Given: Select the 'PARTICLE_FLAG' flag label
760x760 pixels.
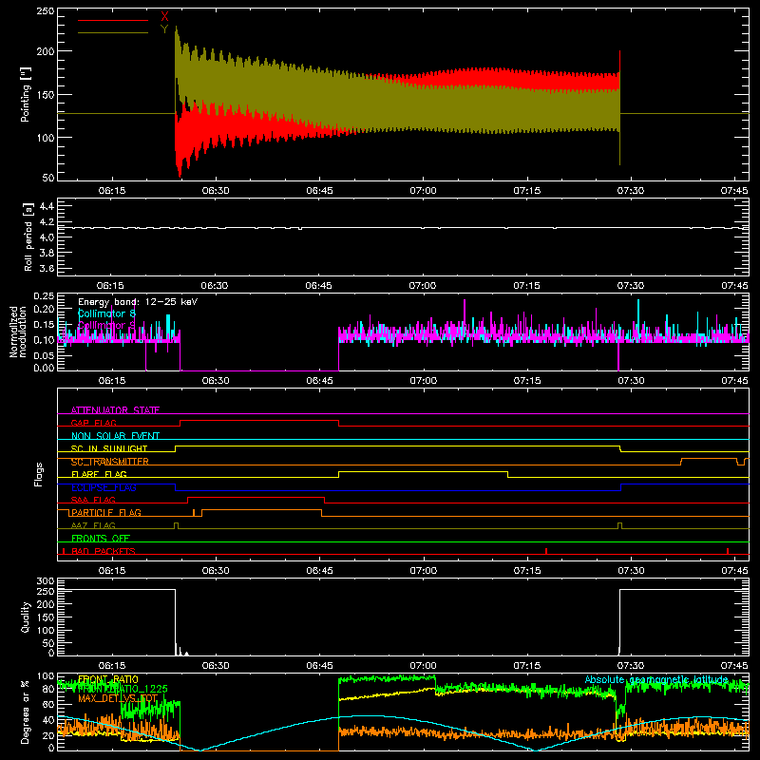Looking at the screenshot, I should coord(106,513).
